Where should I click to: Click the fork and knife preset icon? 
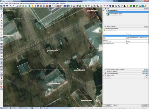click(105, 6)
